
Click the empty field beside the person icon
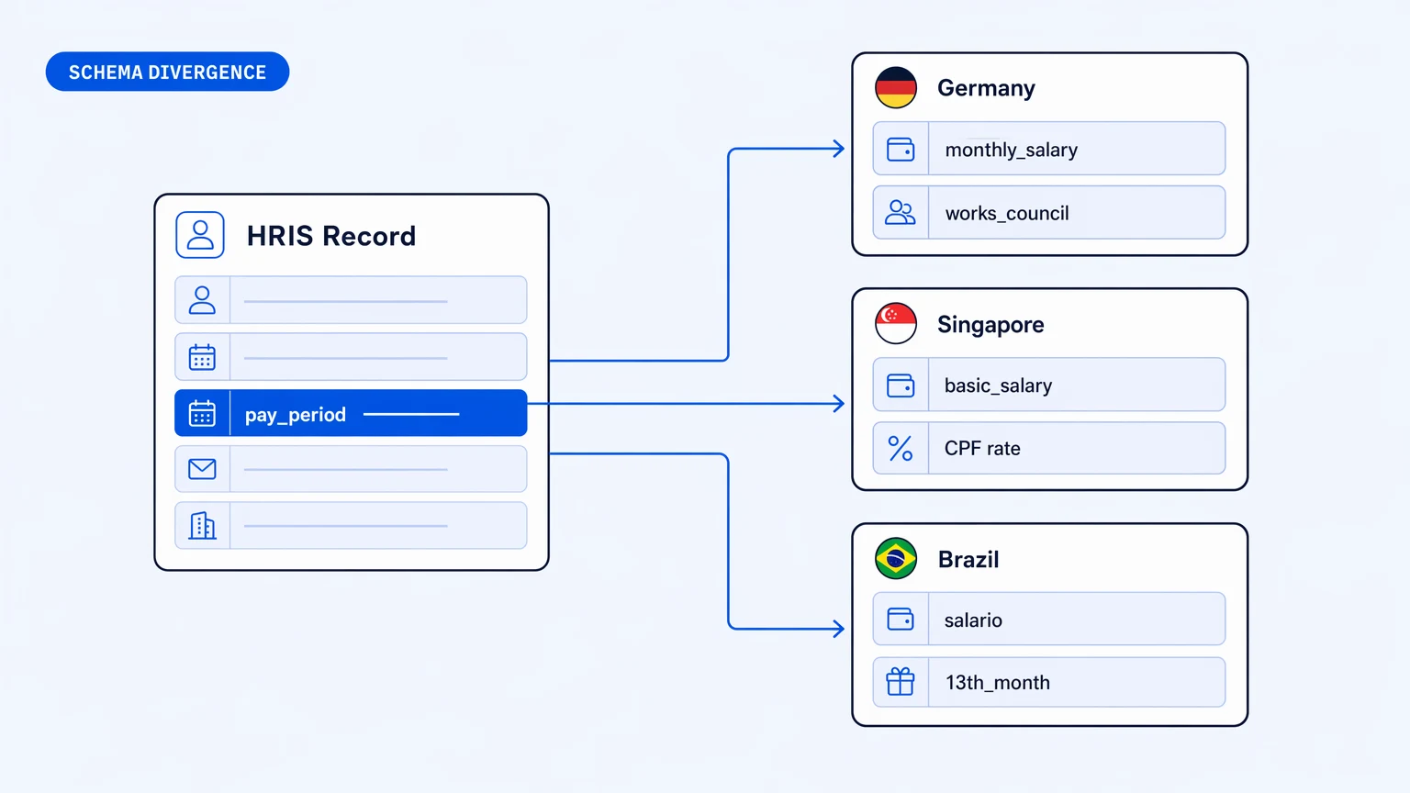[378, 300]
